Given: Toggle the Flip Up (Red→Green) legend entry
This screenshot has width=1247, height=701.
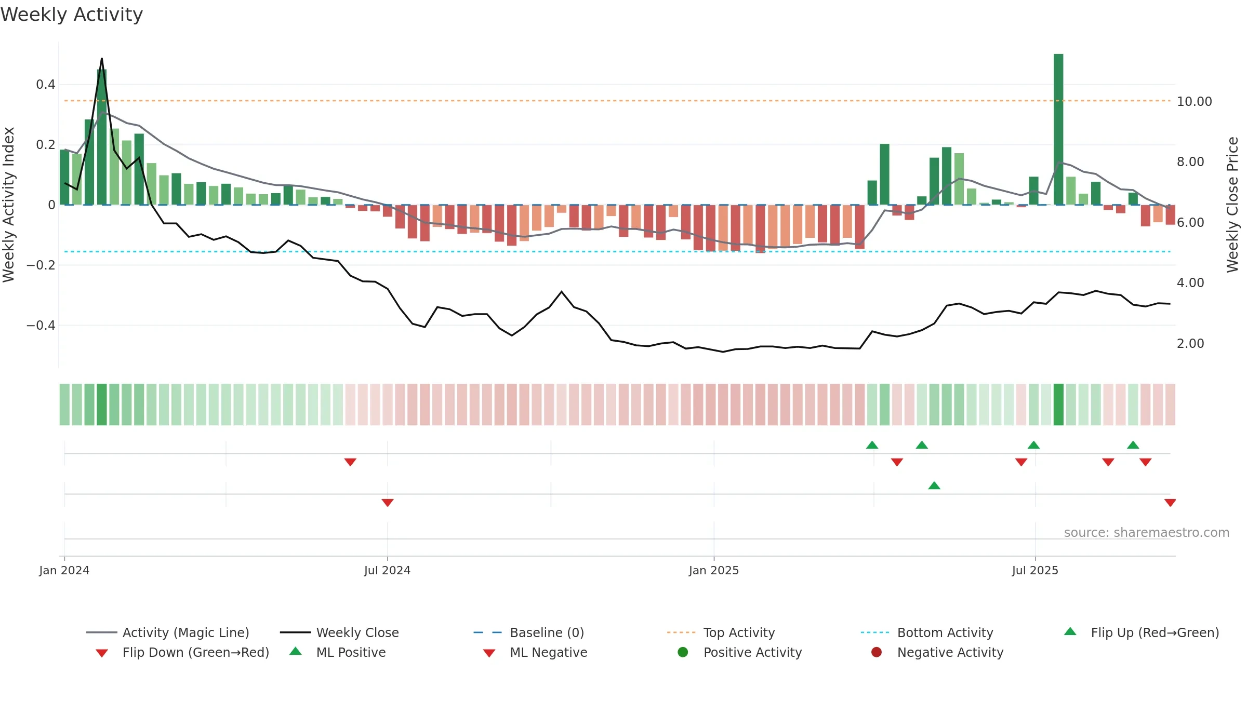Looking at the screenshot, I should 1141,632.
